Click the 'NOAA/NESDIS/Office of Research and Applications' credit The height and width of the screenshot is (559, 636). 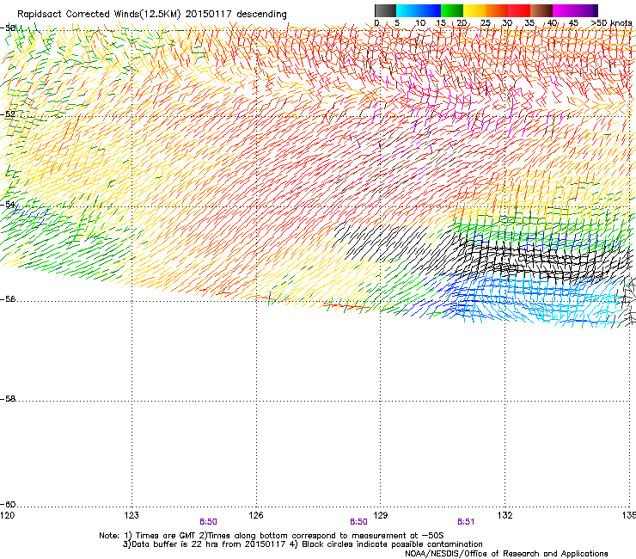[x=506, y=554]
